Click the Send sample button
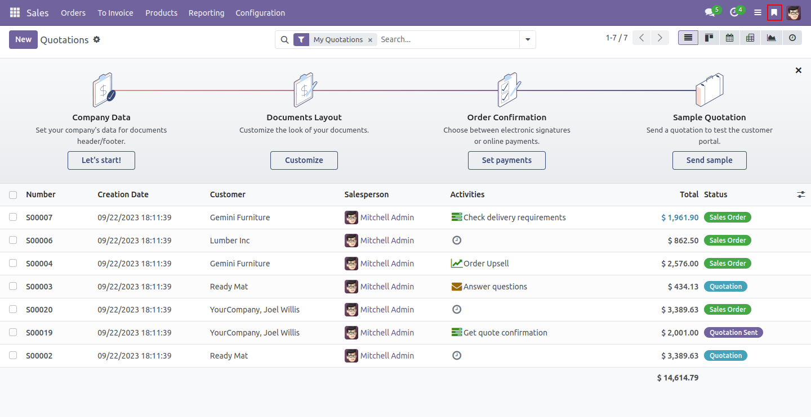The image size is (811, 417). click(710, 160)
